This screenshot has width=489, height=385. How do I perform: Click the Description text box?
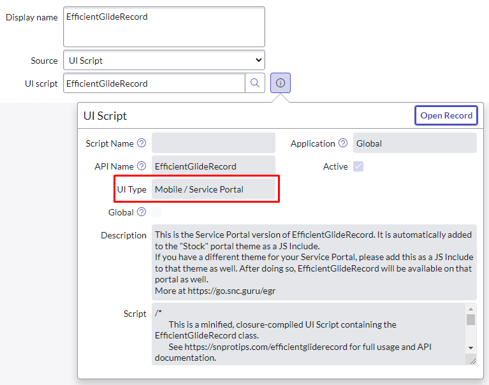point(314,262)
